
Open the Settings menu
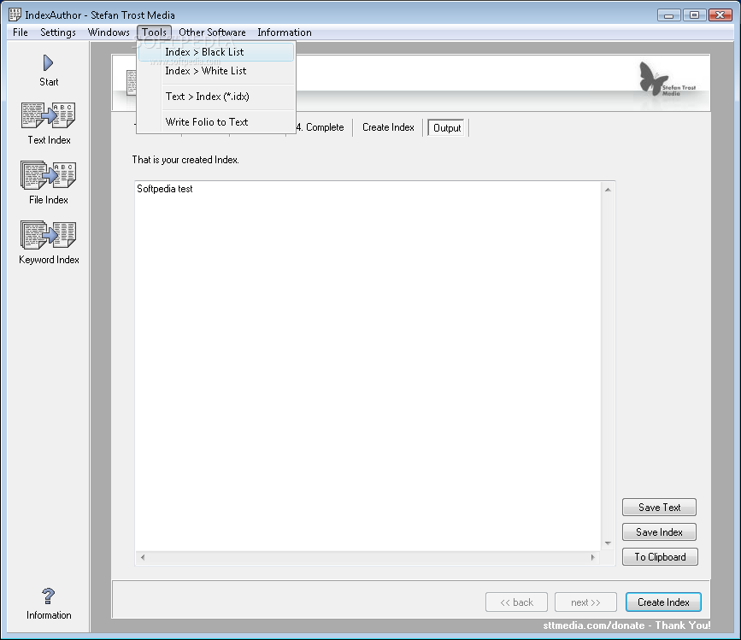click(58, 32)
